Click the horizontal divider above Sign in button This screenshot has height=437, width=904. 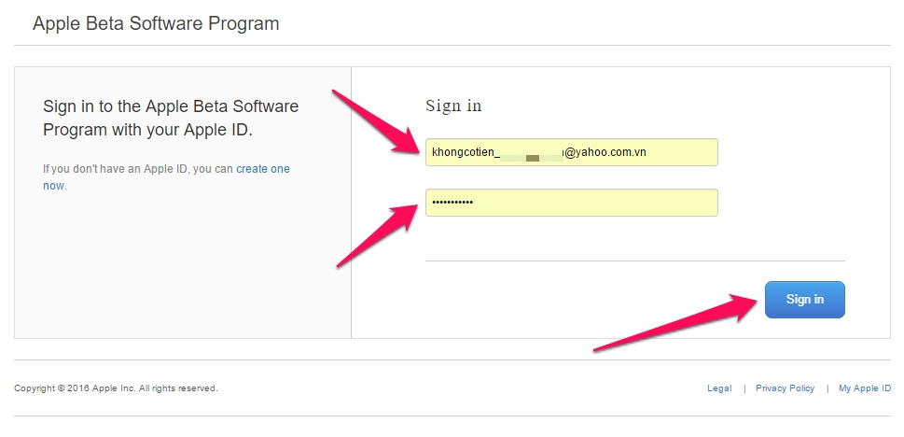pyautogui.click(x=635, y=261)
